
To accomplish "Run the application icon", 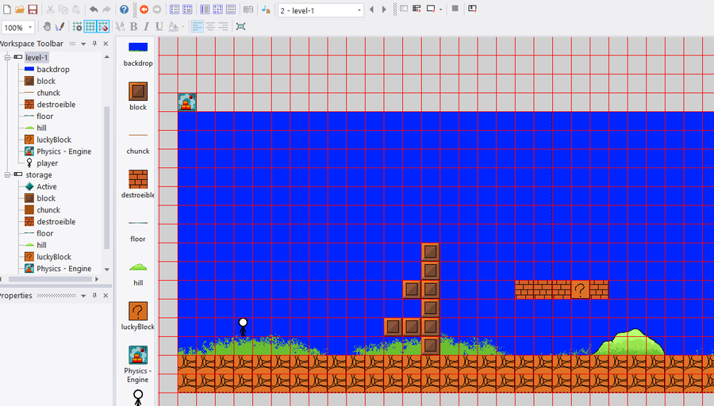I will (x=416, y=9).
